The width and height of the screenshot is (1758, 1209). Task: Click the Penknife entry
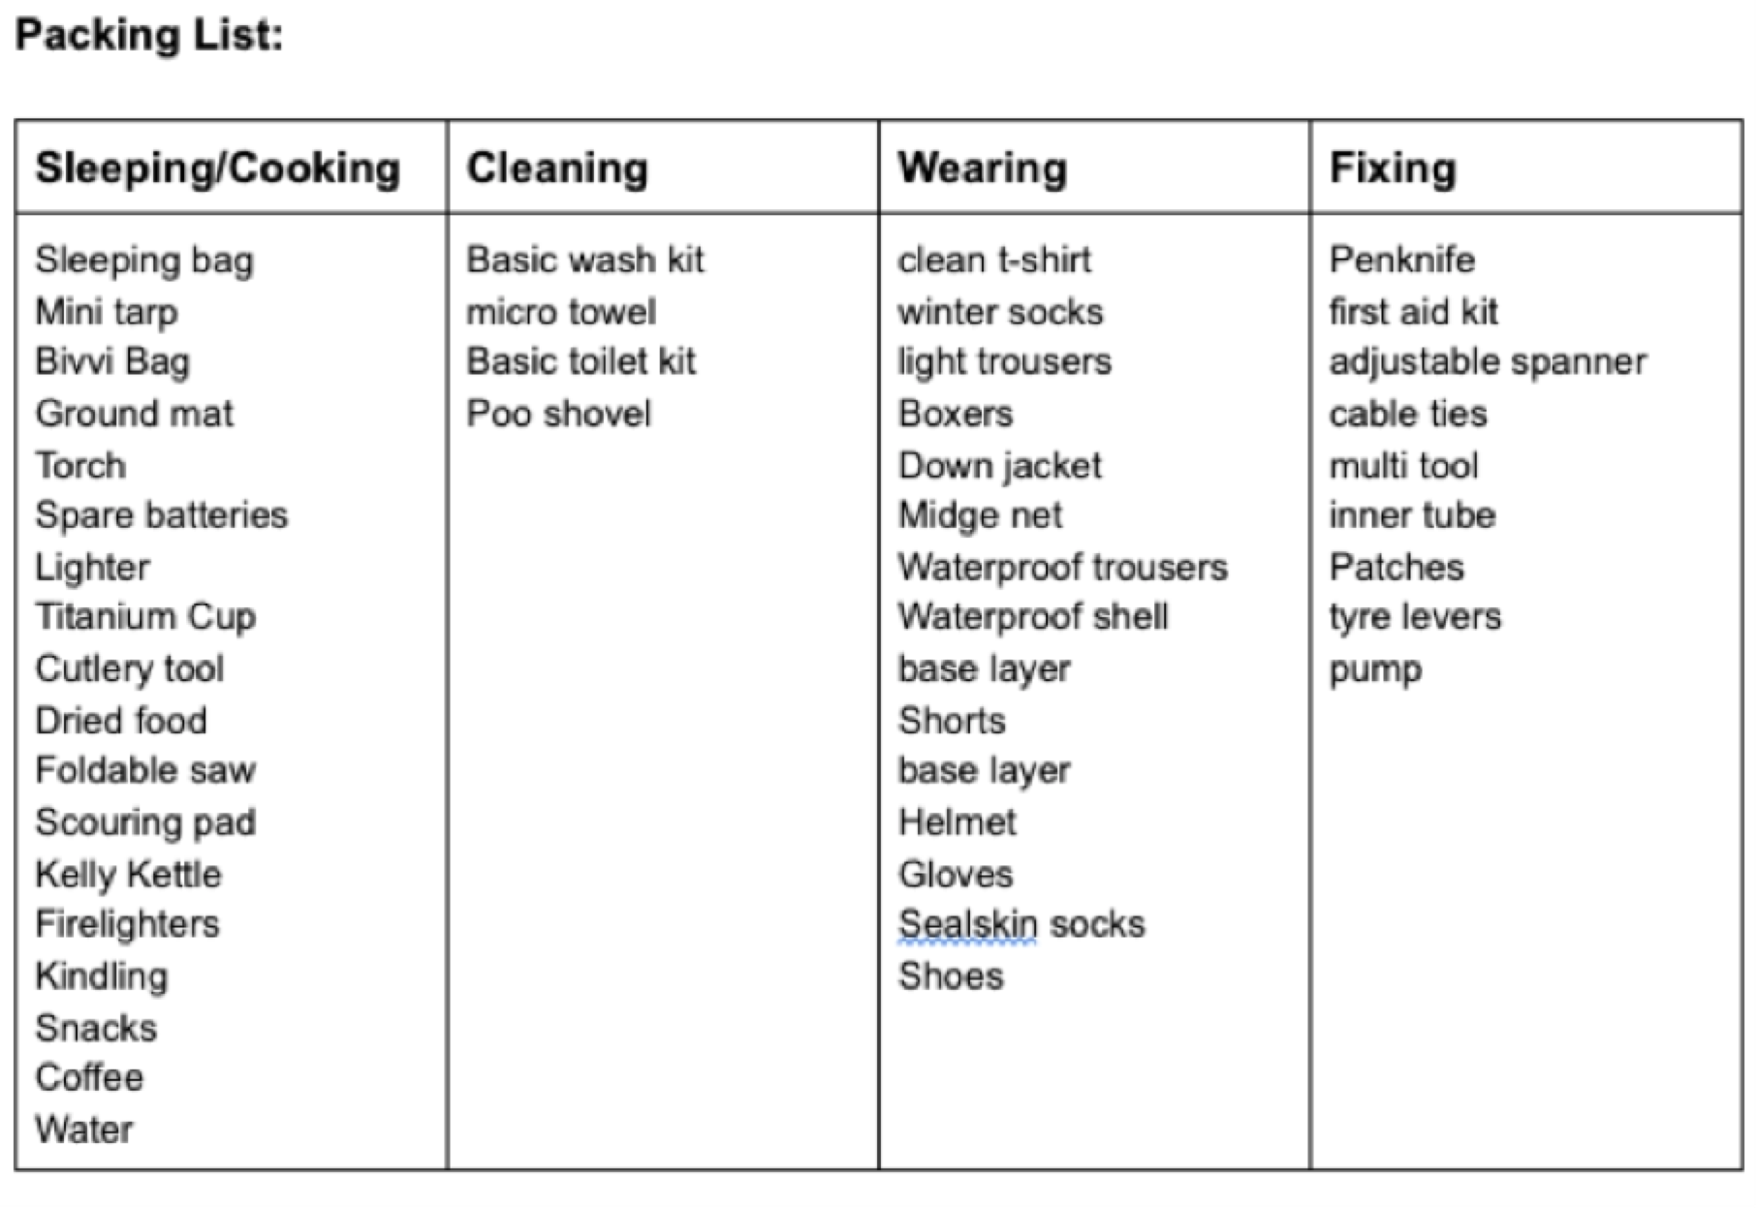point(1402,260)
